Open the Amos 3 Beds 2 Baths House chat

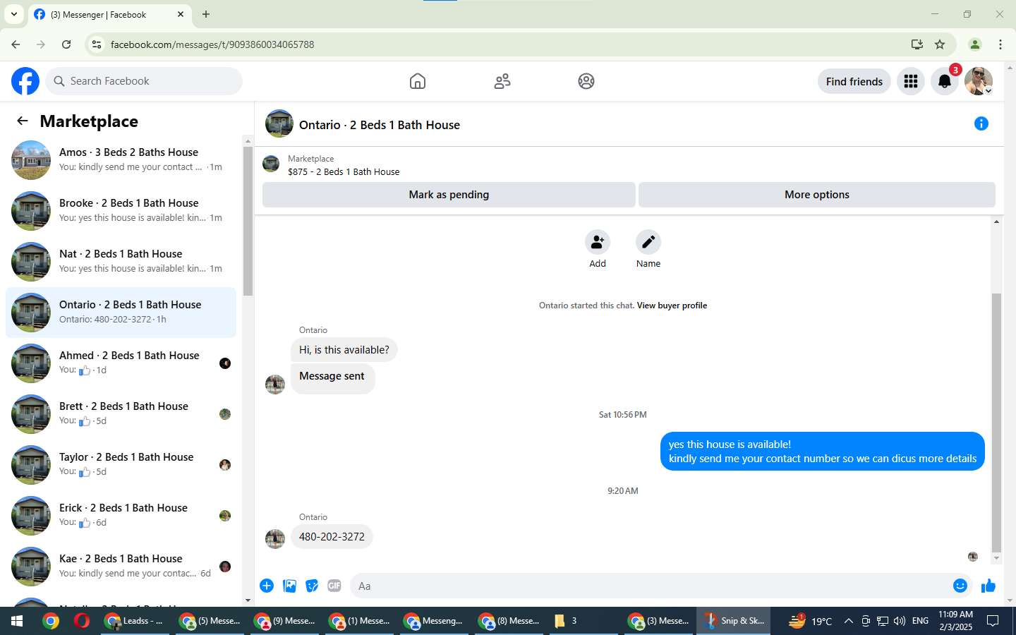tap(121, 160)
